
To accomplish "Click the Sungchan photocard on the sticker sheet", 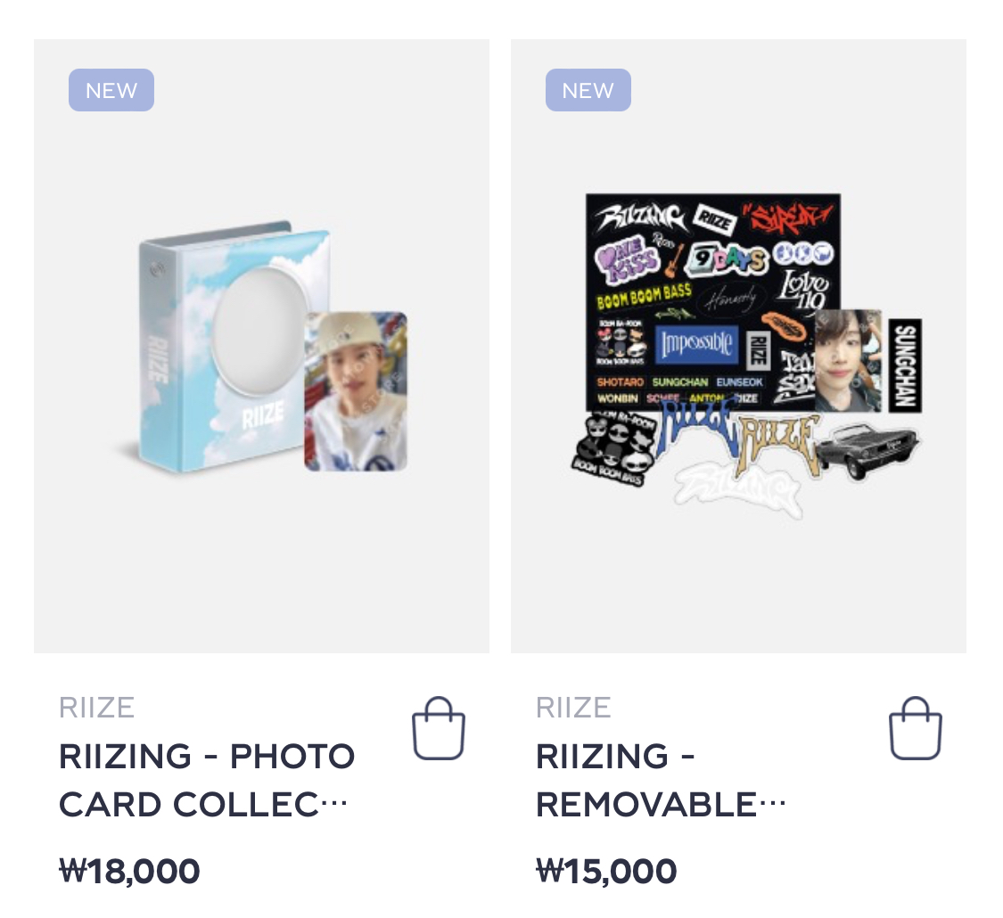I will 848,361.
